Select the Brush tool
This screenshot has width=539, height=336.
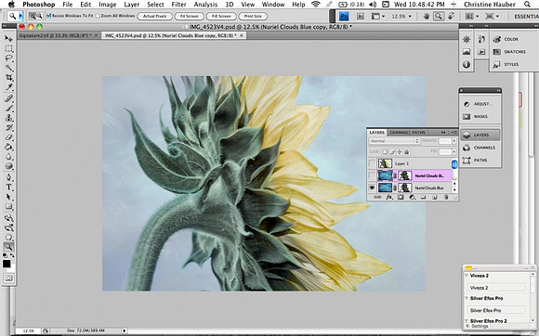pyautogui.click(x=8, y=109)
